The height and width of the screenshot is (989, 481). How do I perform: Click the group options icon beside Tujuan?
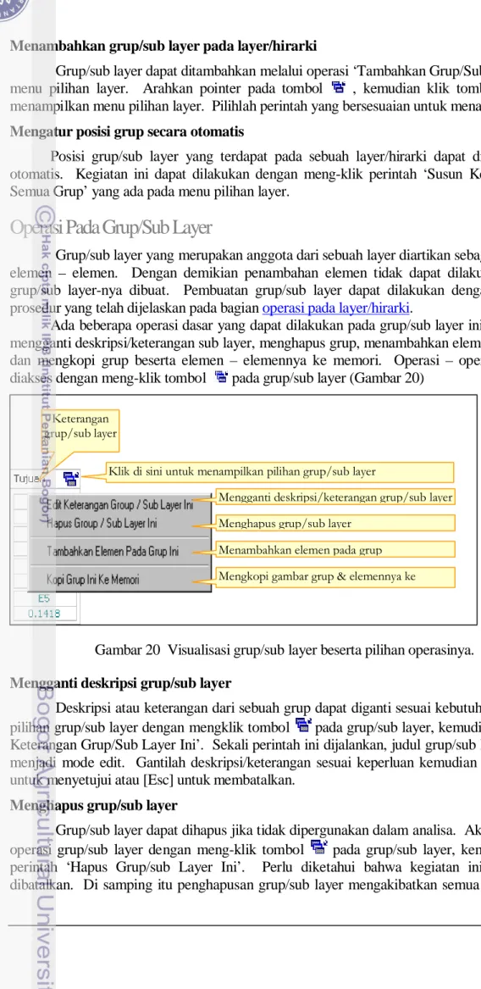(70, 479)
